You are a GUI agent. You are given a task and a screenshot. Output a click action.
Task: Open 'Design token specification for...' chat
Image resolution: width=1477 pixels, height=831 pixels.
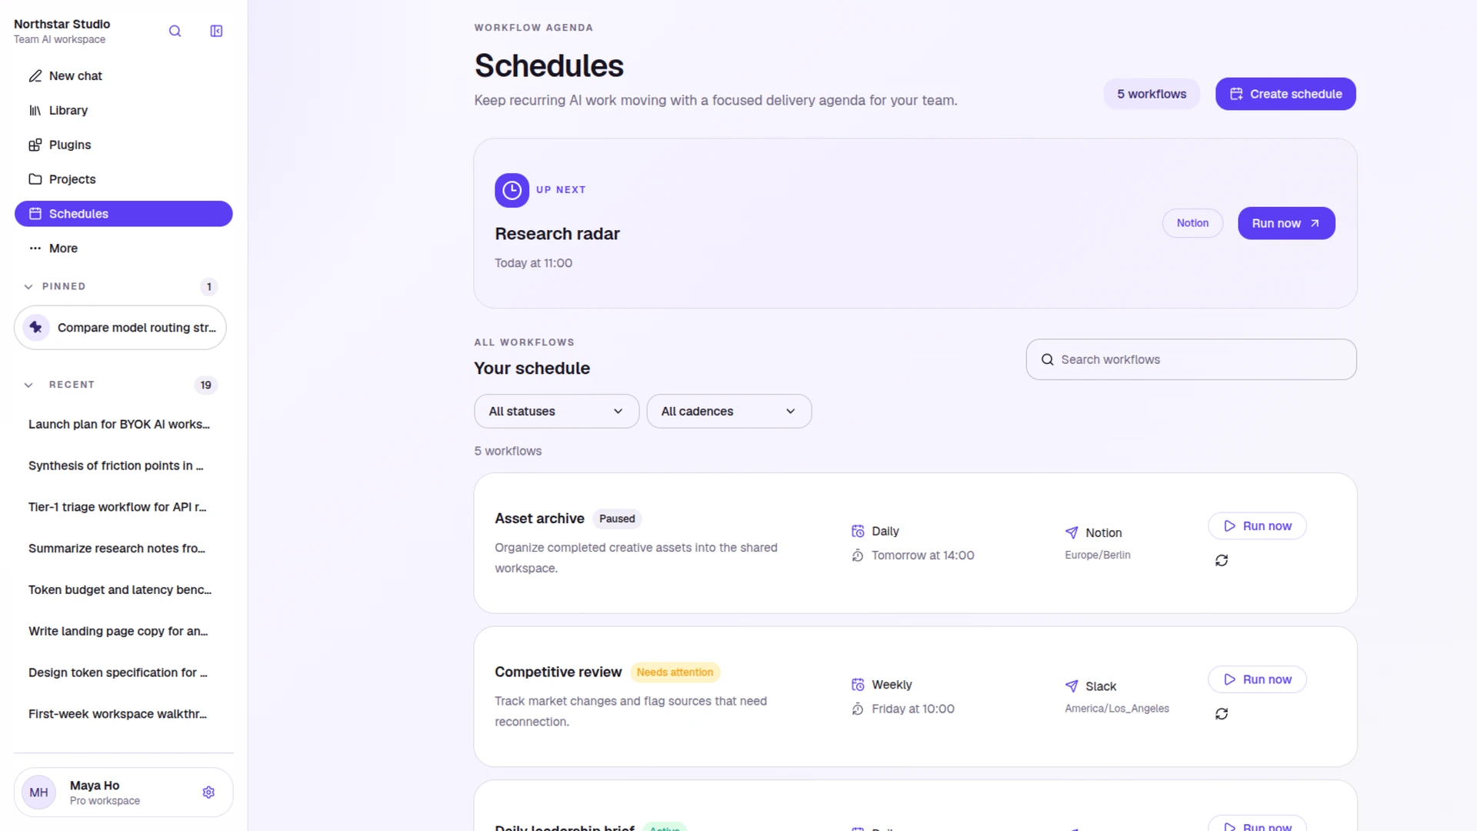(119, 672)
